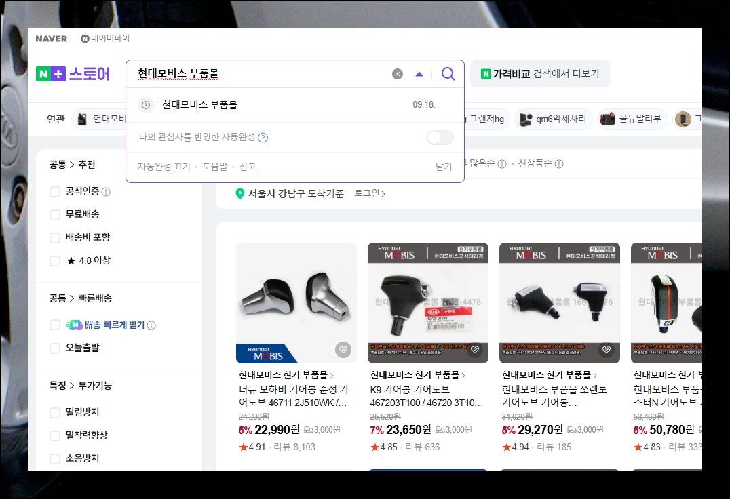Open store link above 쏘렌토 기어노브 product

pos(550,375)
